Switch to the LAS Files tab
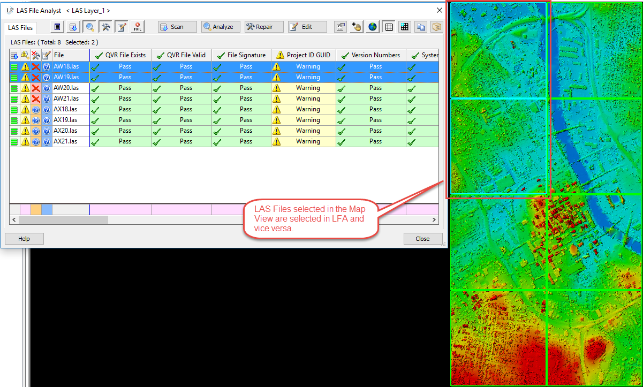 (20, 28)
